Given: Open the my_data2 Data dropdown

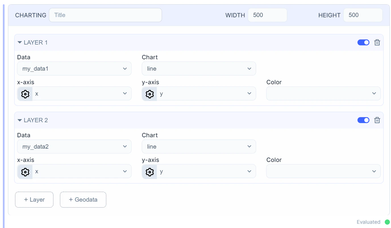Looking at the screenshot, I should pyautogui.click(x=74, y=147).
